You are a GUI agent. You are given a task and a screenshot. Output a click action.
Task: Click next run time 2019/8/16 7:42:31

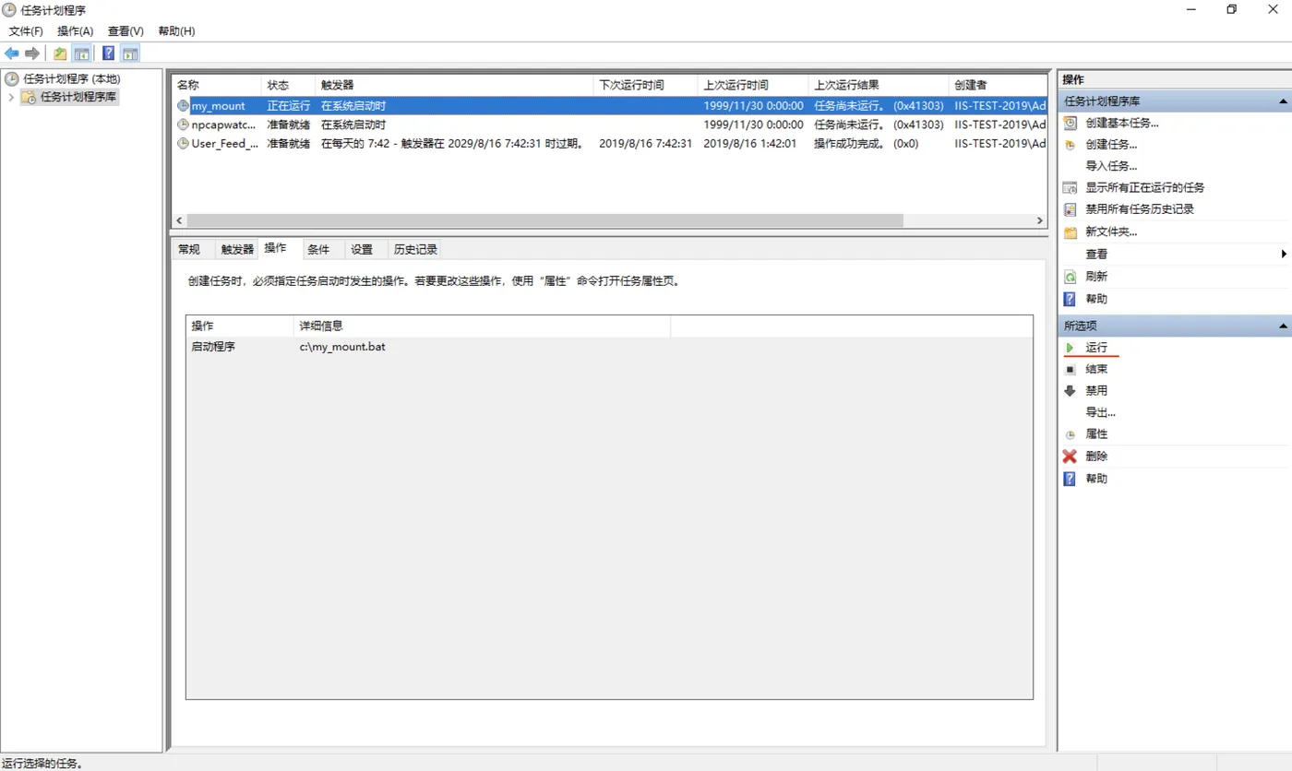(x=645, y=144)
